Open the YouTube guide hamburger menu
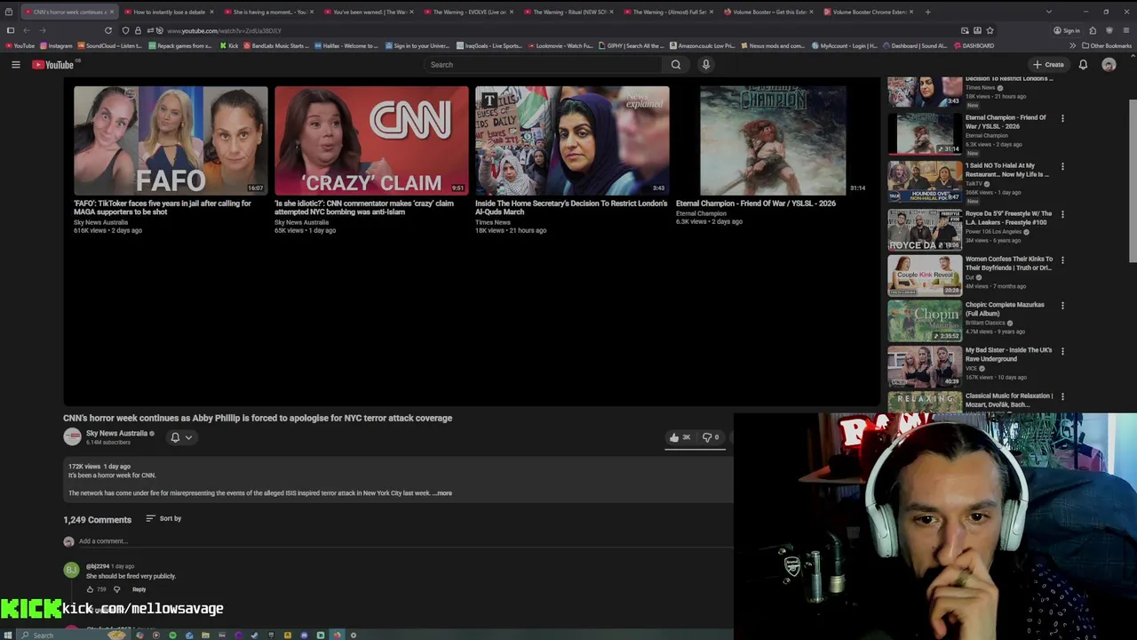The height and width of the screenshot is (640, 1137). pyautogui.click(x=15, y=65)
